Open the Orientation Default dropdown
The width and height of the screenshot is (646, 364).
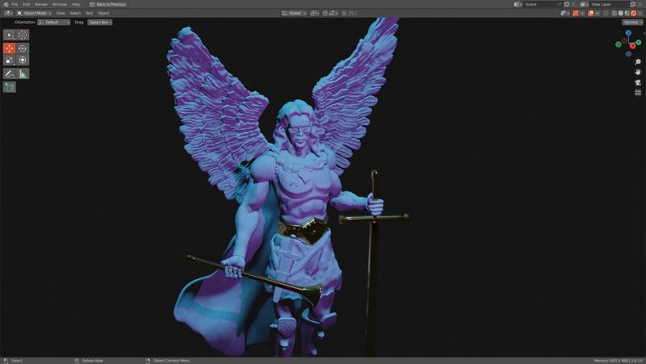click(53, 23)
